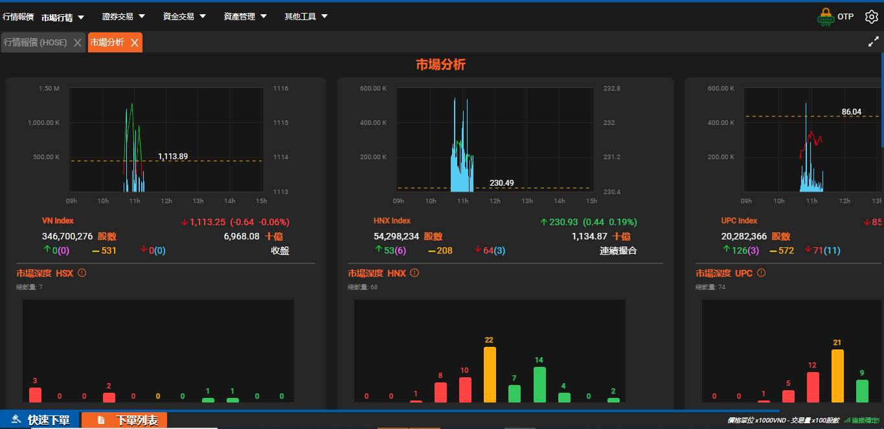
Task: Click the fullscreen expand arrows icon
Action: click(x=873, y=43)
